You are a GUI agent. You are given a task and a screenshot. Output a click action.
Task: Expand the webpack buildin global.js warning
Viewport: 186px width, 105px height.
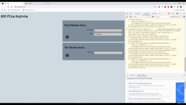[129, 29]
